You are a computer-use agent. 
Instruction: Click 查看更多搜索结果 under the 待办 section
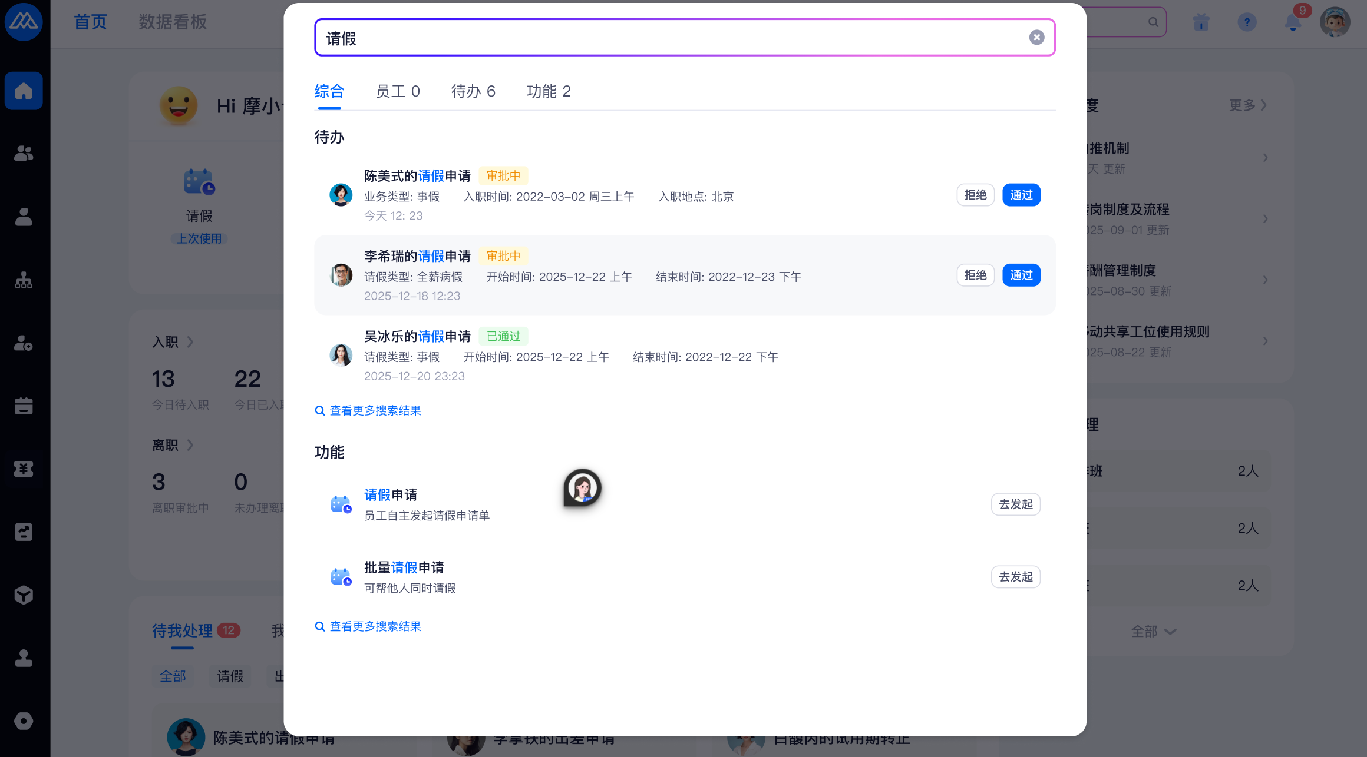click(375, 411)
